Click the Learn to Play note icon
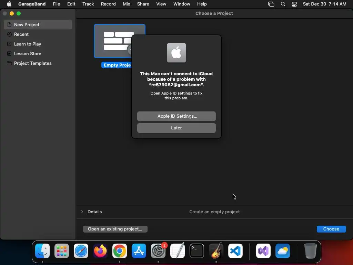The height and width of the screenshot is (265, 353). tap(9, 44)
